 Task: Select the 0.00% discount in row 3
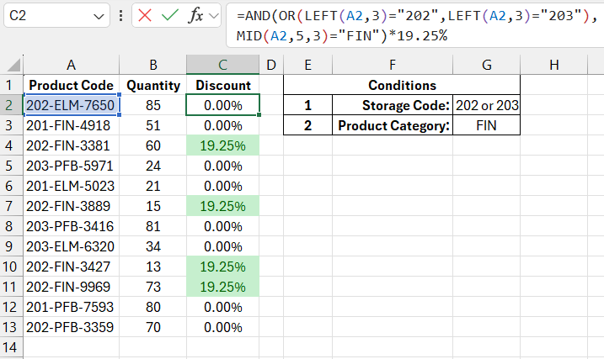[222, 125]
